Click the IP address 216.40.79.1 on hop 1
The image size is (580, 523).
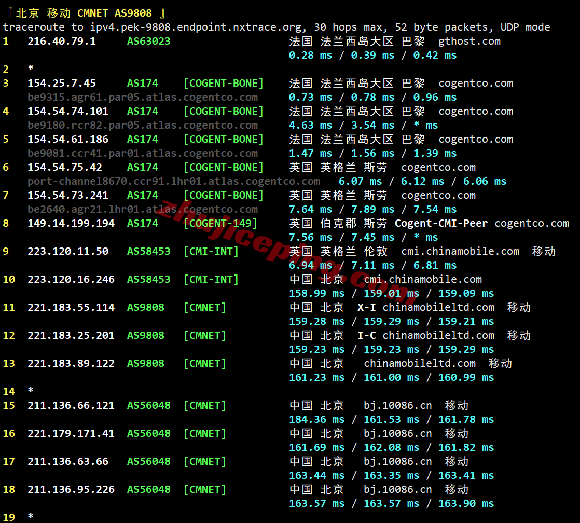point(62,41)
